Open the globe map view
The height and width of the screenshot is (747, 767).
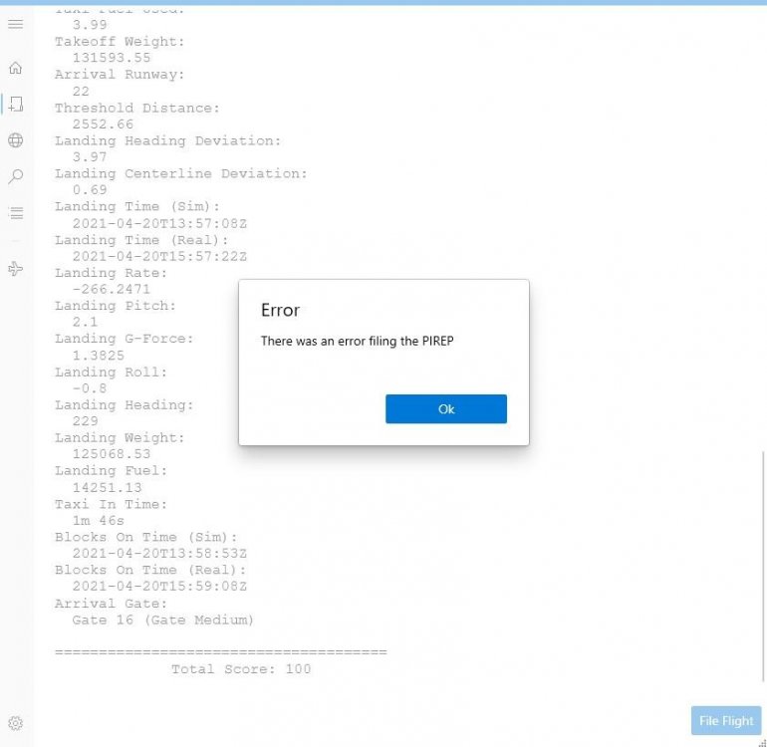(16, 140)
